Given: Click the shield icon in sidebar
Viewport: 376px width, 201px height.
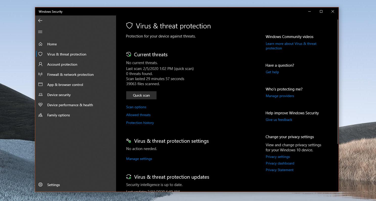Looking at the screenshot, I should (40, 54).
